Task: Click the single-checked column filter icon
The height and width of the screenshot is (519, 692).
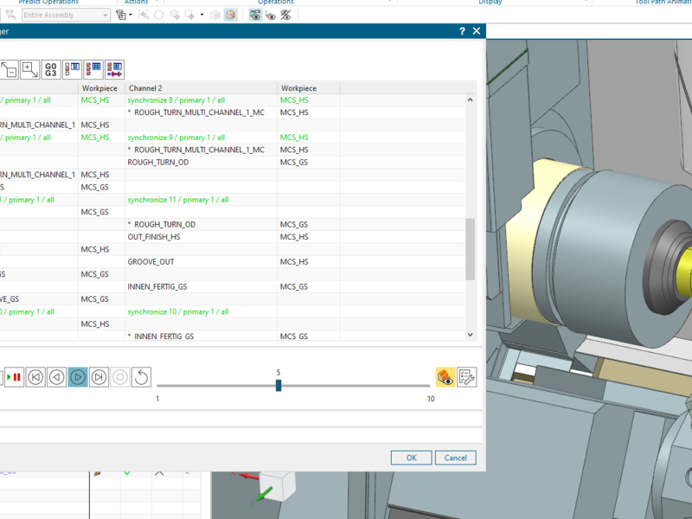Action: (73, 69)
